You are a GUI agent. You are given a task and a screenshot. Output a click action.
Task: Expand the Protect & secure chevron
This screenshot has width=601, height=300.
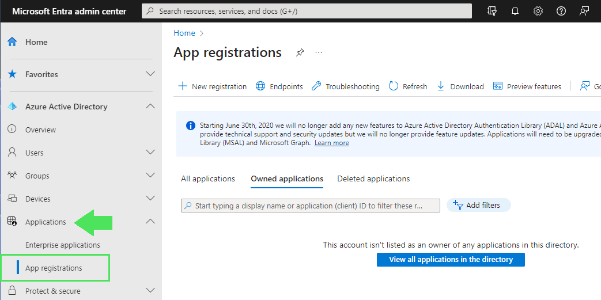tap(150, 290)
